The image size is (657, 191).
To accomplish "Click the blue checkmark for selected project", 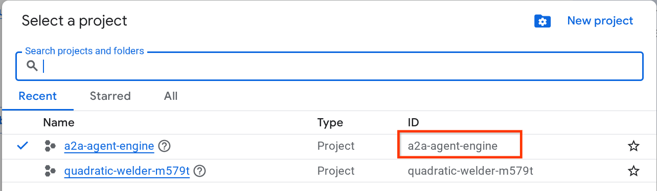I will (x=22, y=146).
